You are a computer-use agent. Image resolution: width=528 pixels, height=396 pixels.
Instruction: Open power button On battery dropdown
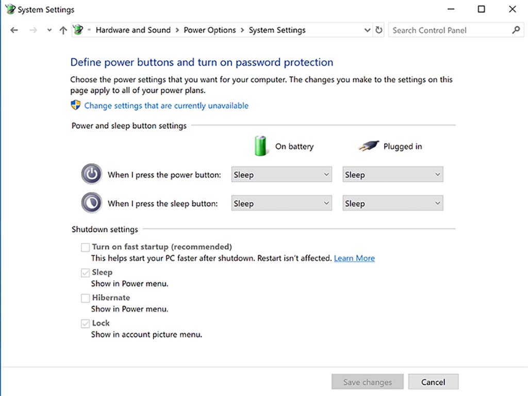pyautogui.click(x=282, y=175)
